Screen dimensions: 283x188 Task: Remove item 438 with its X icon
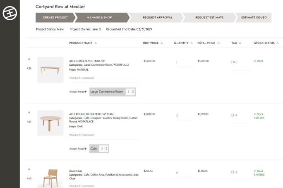point(29,59)
